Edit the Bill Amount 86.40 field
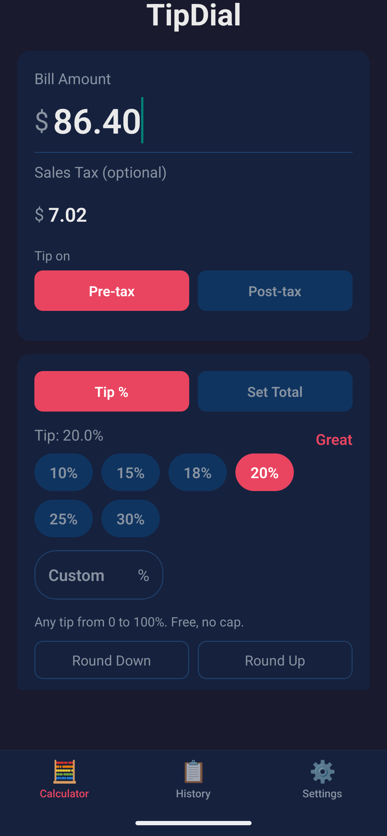This screenshot has height=836, width=387. tap(193, 122)
